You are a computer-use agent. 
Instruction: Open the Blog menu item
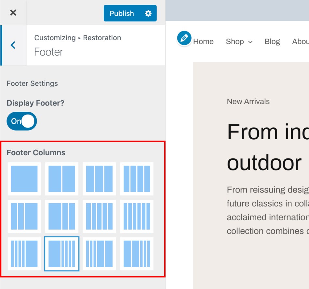272,42
